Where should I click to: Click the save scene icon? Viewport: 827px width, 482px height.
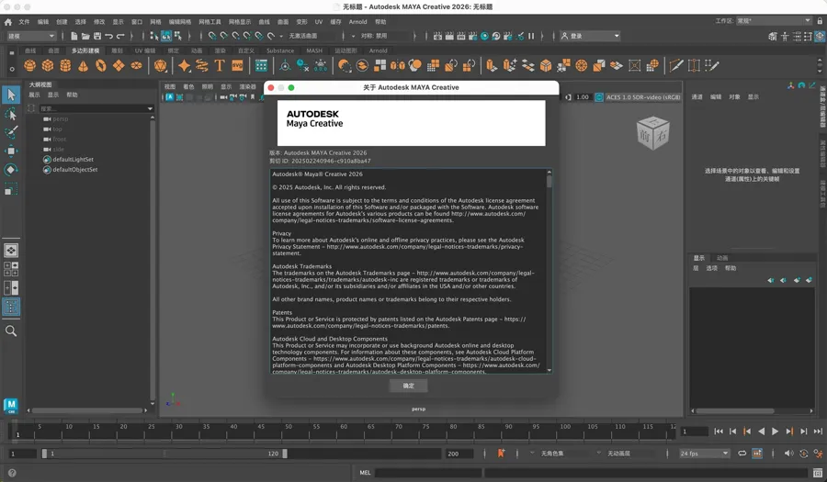coord(97,36)
